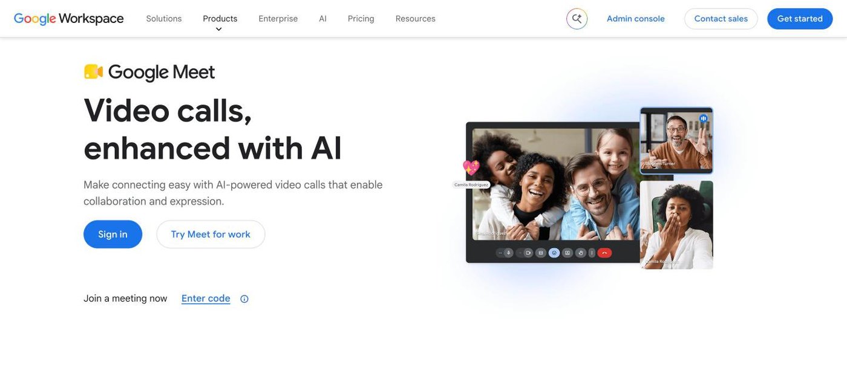The image size is (847, 388).
Task: Go to the Pricing page
Action: pyautogui.click(x=361, y=19)
